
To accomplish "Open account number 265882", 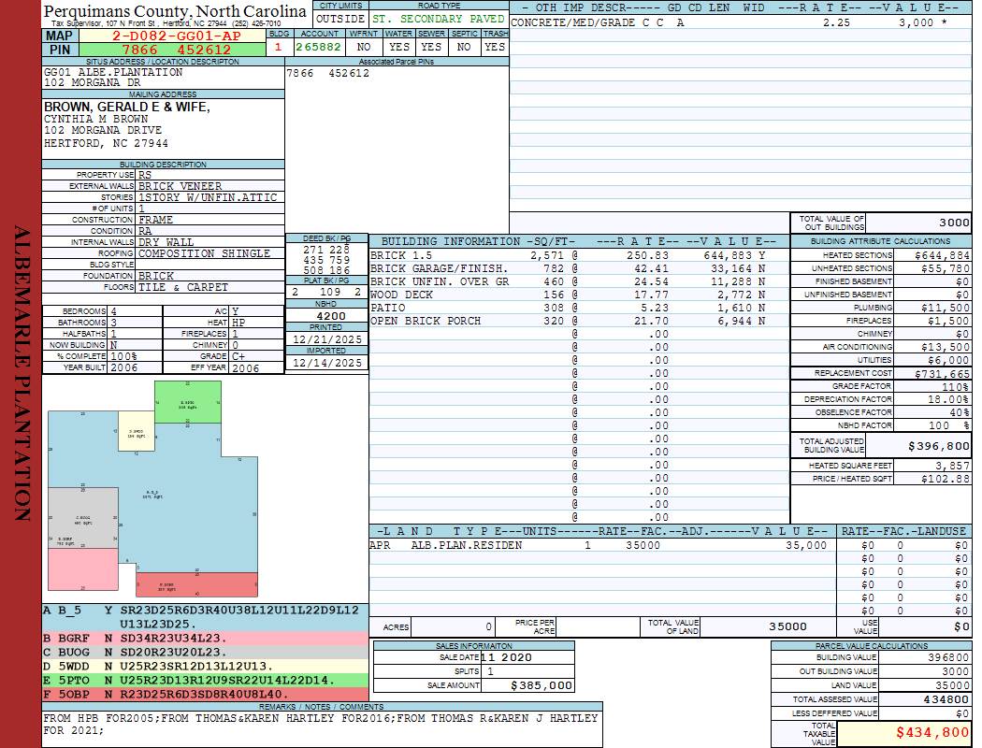I will [318, 47].
